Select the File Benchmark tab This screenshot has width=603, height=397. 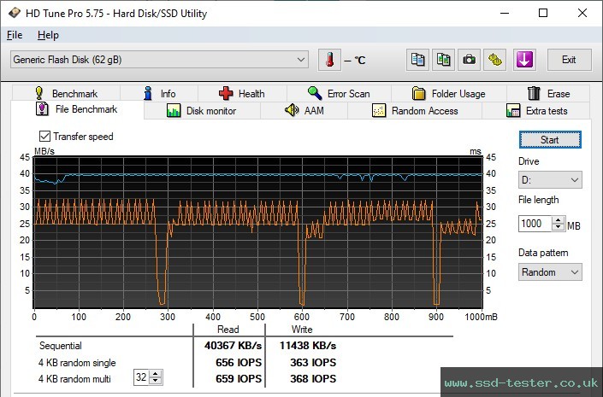point(77,109)
